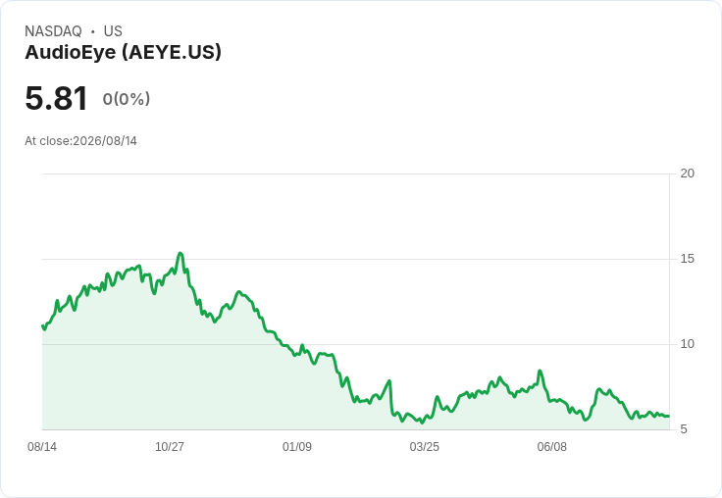
Task: Click the 10 y-axis value label
Action: tap(687, 344)
